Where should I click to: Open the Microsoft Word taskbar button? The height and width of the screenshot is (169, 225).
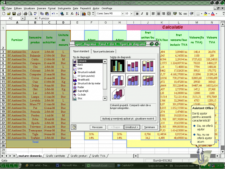click(69, 165)
